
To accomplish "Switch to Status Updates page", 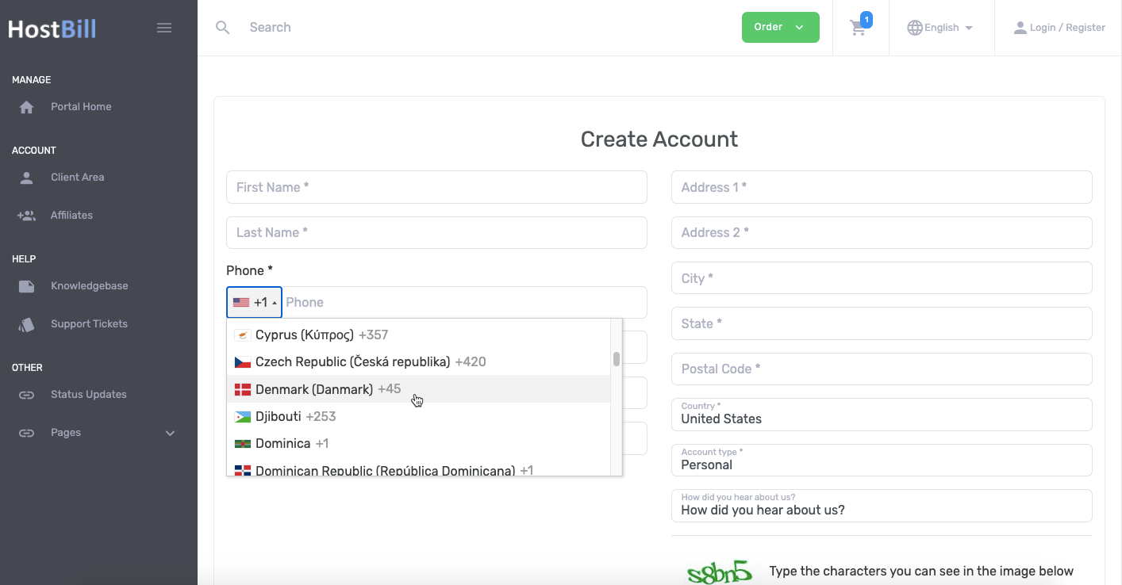I will coord(90,394).
